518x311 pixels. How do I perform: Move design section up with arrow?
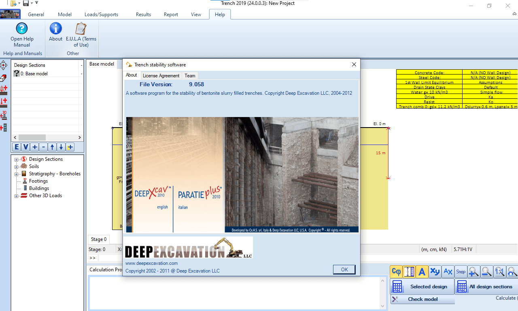tap(52, 147)
